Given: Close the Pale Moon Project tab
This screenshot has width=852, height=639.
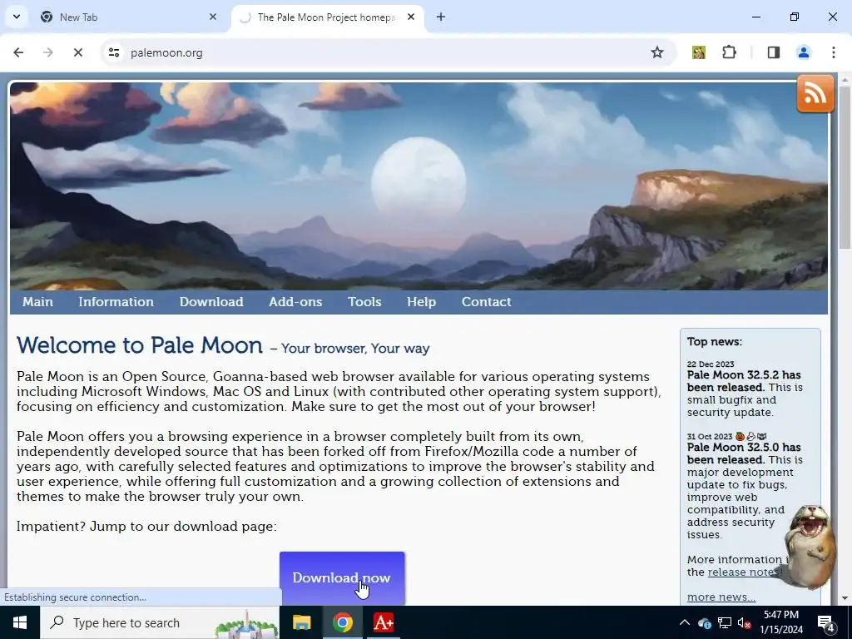Looking at the screenshot, I should click(411, 17).
